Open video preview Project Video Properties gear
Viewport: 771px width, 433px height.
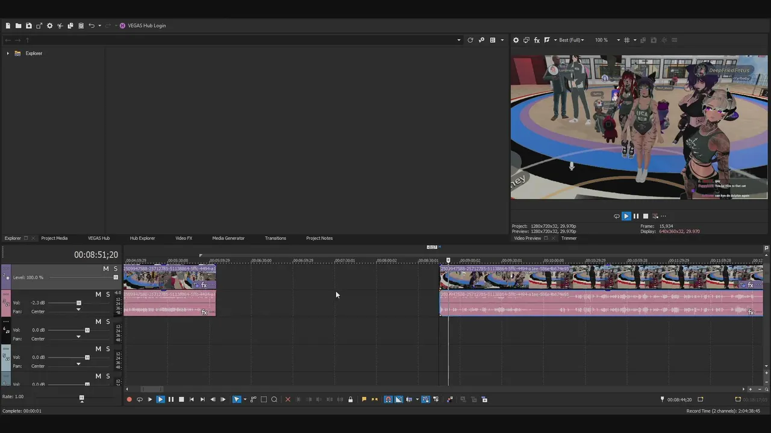pos(516,40)
